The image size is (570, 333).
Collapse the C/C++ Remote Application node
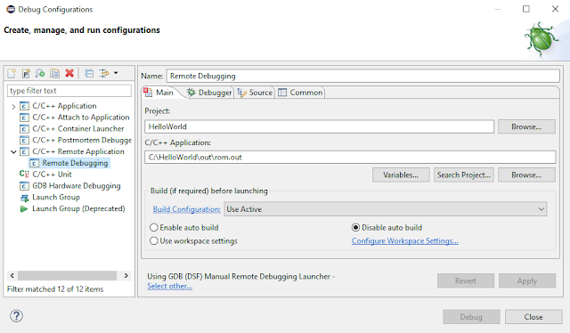pos(13,151)
